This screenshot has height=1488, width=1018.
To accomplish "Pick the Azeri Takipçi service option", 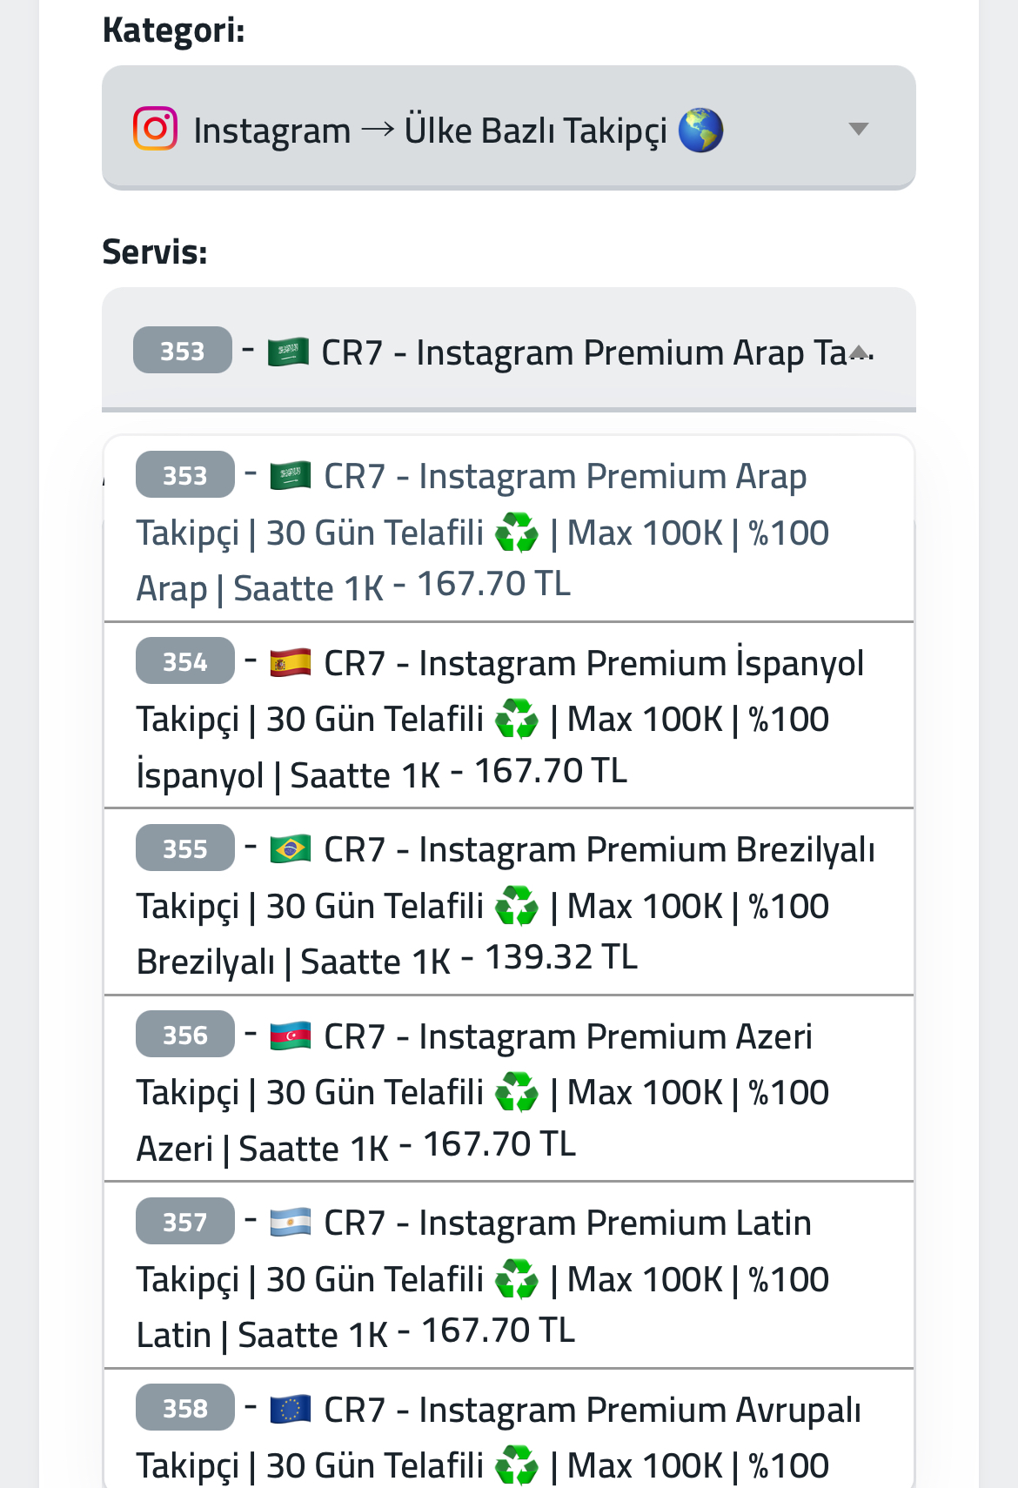I will (509, 1089).
